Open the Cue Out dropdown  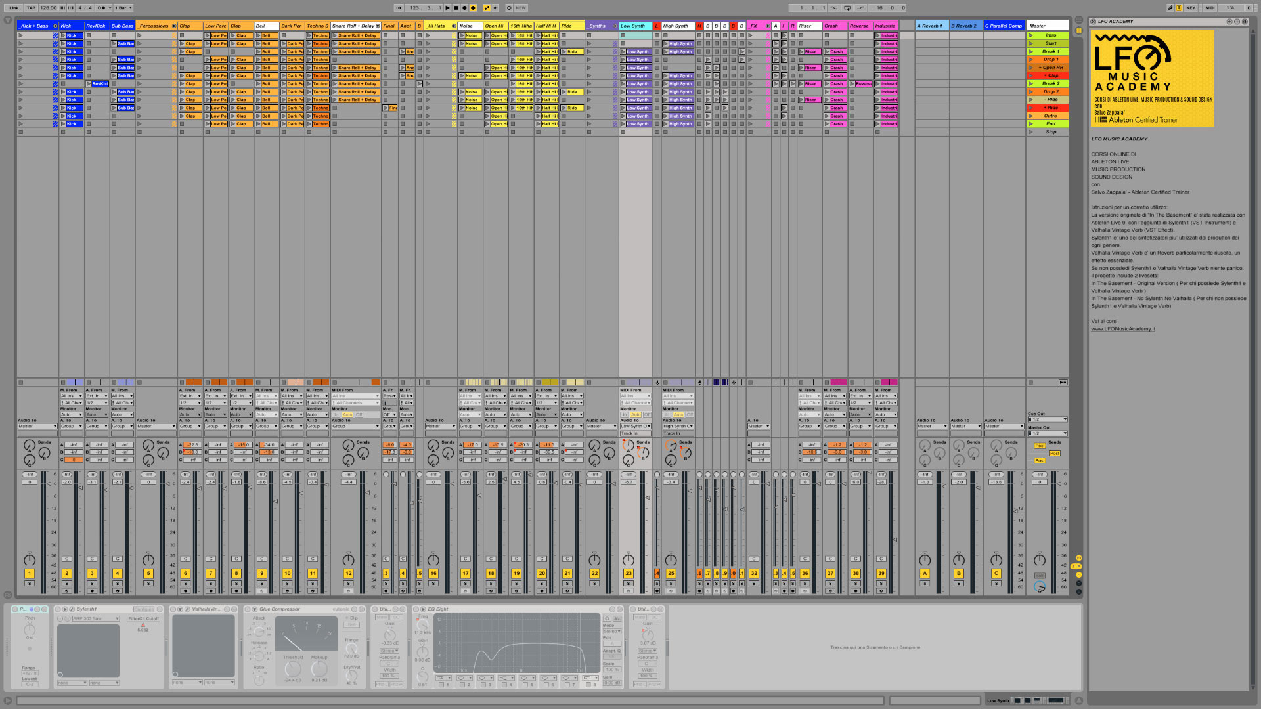[1048, 419]
